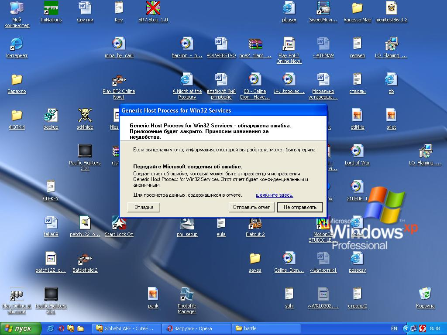Expand hidden system tray icons arrow

406,328
